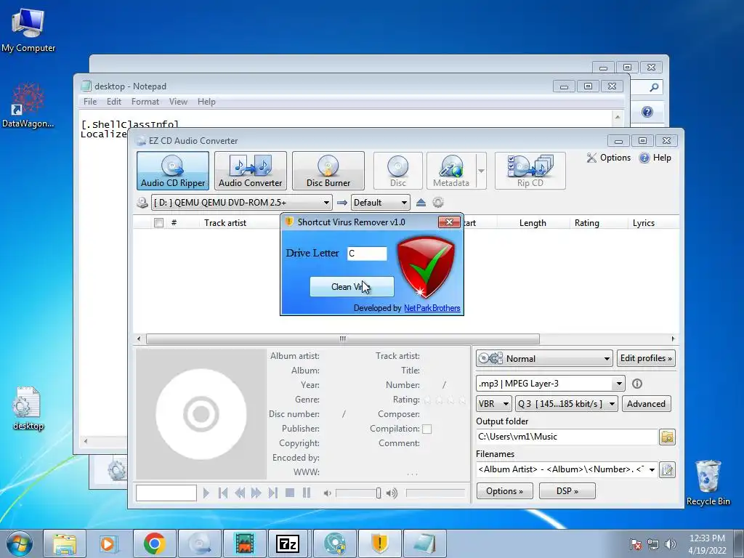The width and height of the screenshot is (744, 558).
Task: Open the Q3 bitrate quality dropdown
Action: pos(567,404)
